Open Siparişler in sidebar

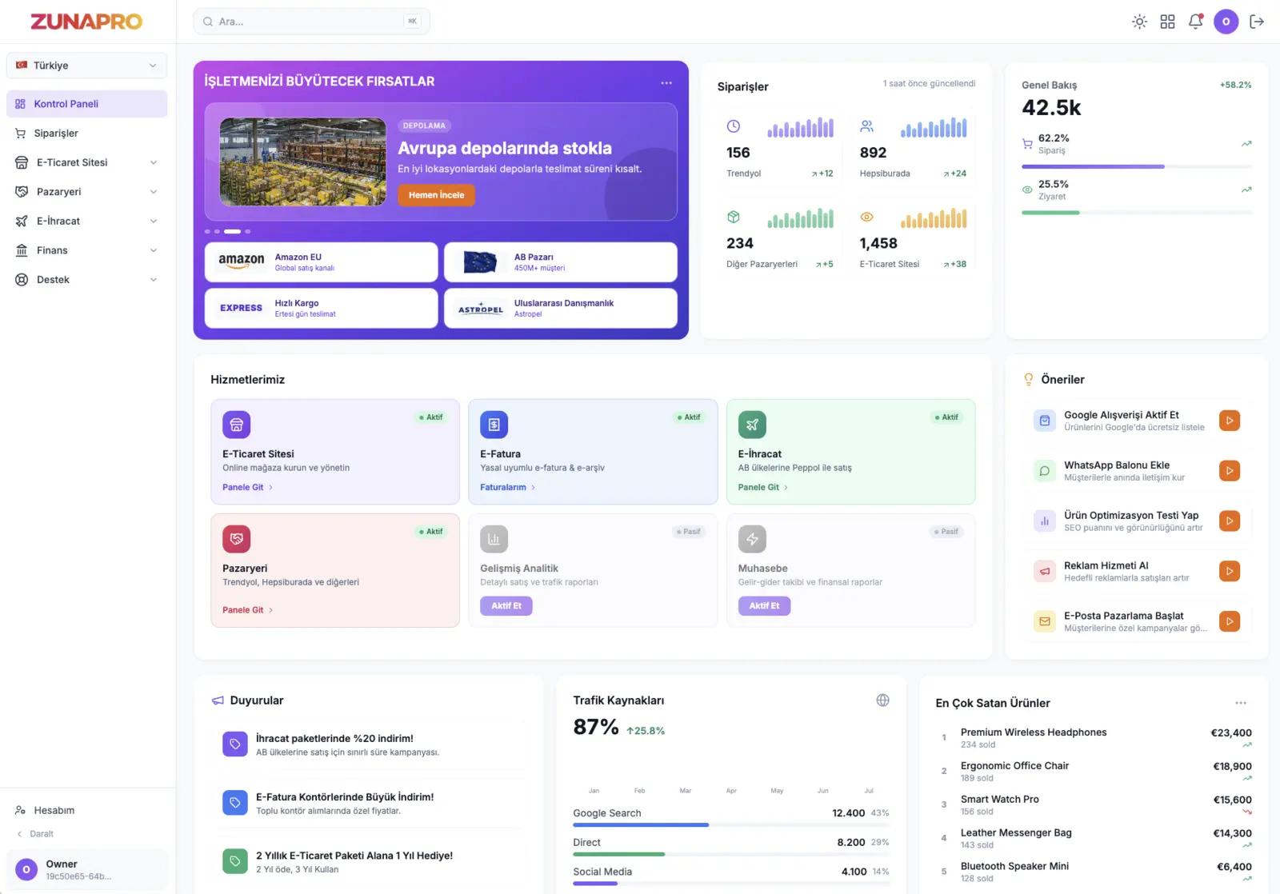(86, 134)
